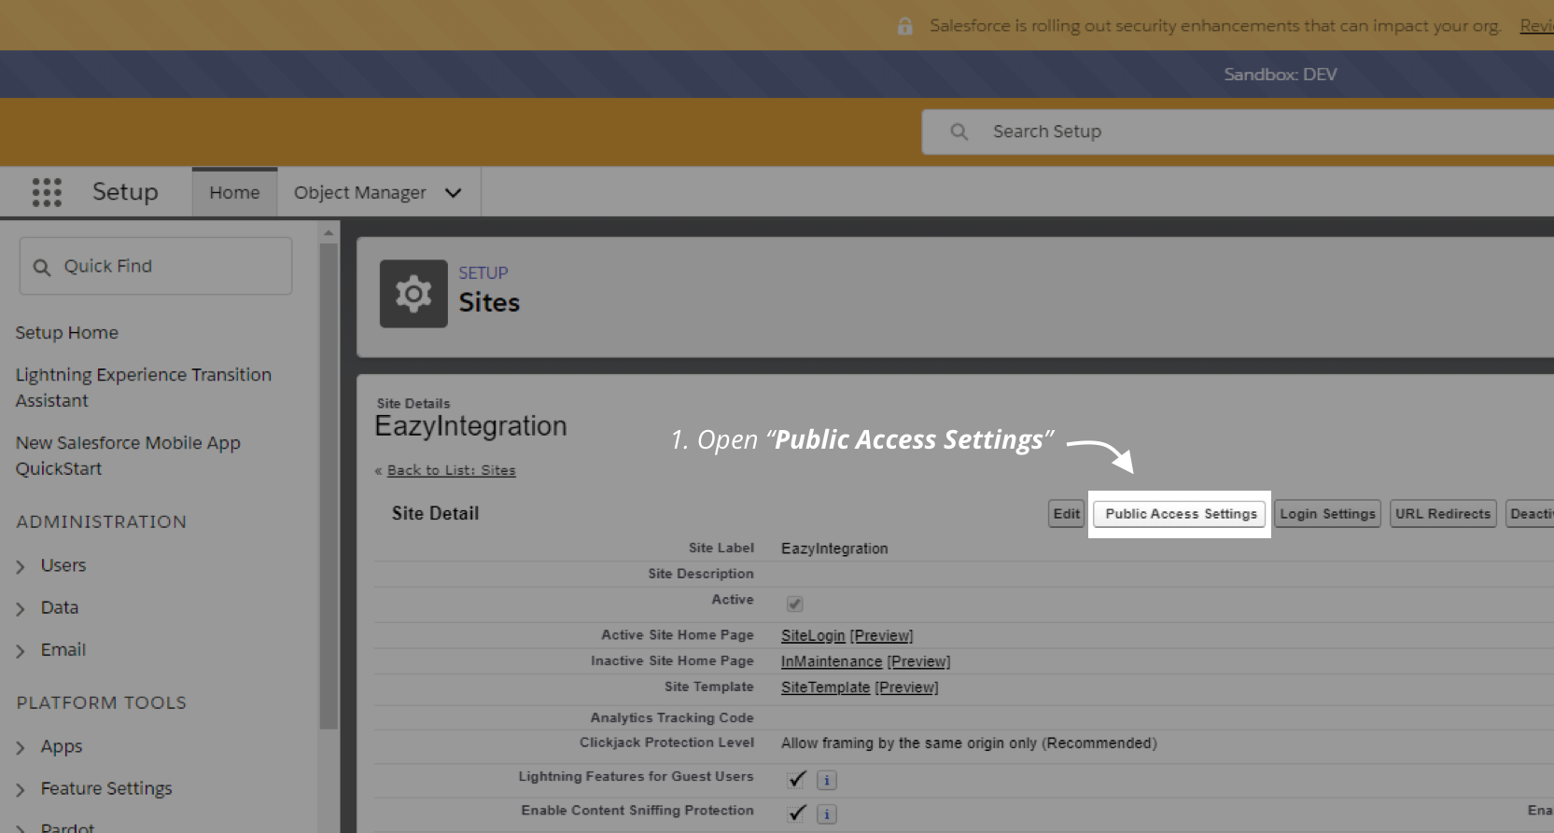
Task: Open the SiteTemplate link
Action: coord(825,687)
